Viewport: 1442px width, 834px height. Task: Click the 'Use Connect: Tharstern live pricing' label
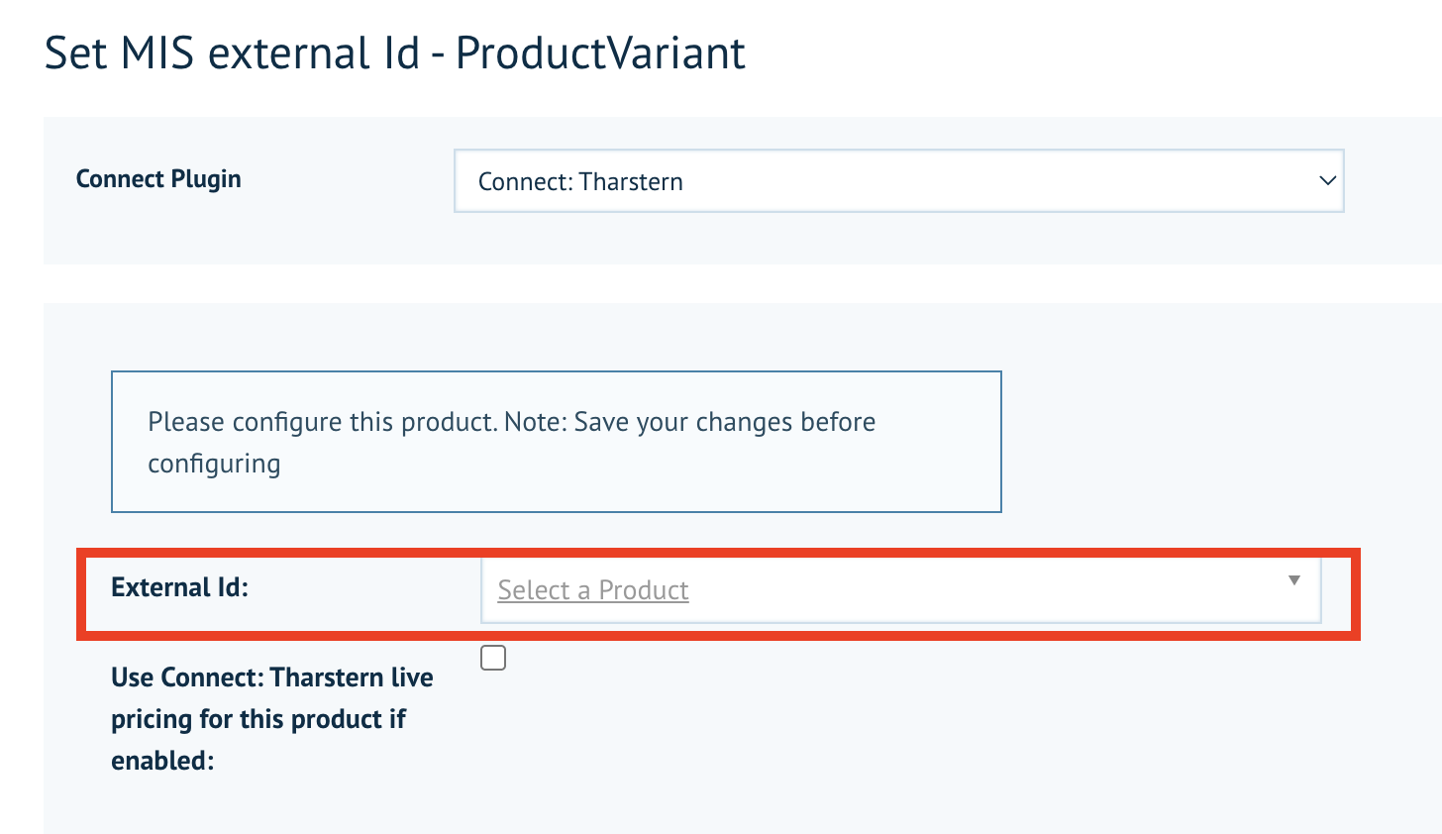(271, 678)
